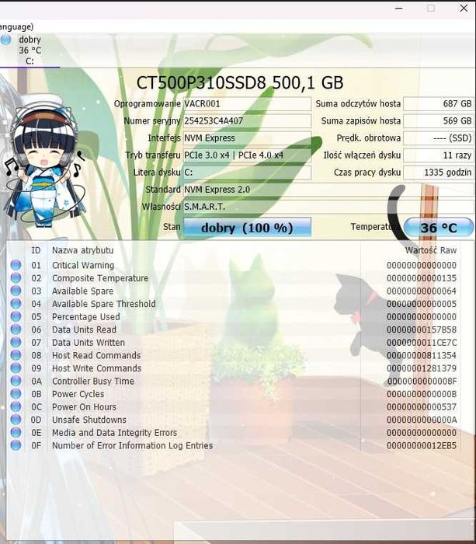Click the status orb for Host Write Commands

tap(16, 368)
